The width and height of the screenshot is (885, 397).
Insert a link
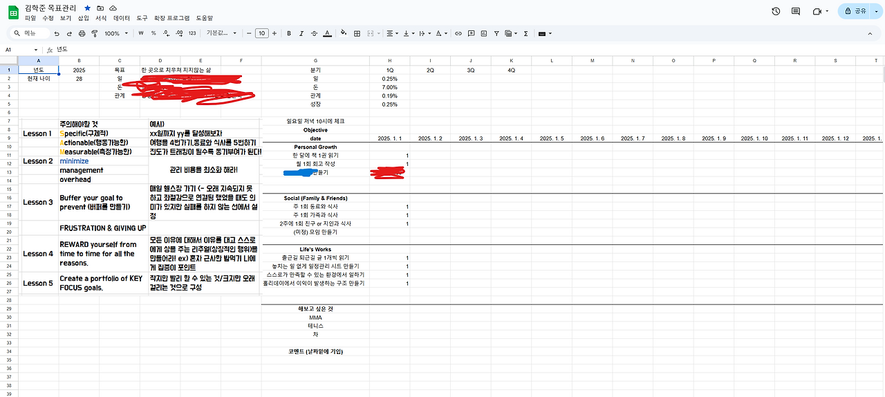(458, 33)
